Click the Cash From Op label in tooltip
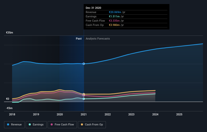The width and height of the screenshot is (207, 132). coord(95,25)
